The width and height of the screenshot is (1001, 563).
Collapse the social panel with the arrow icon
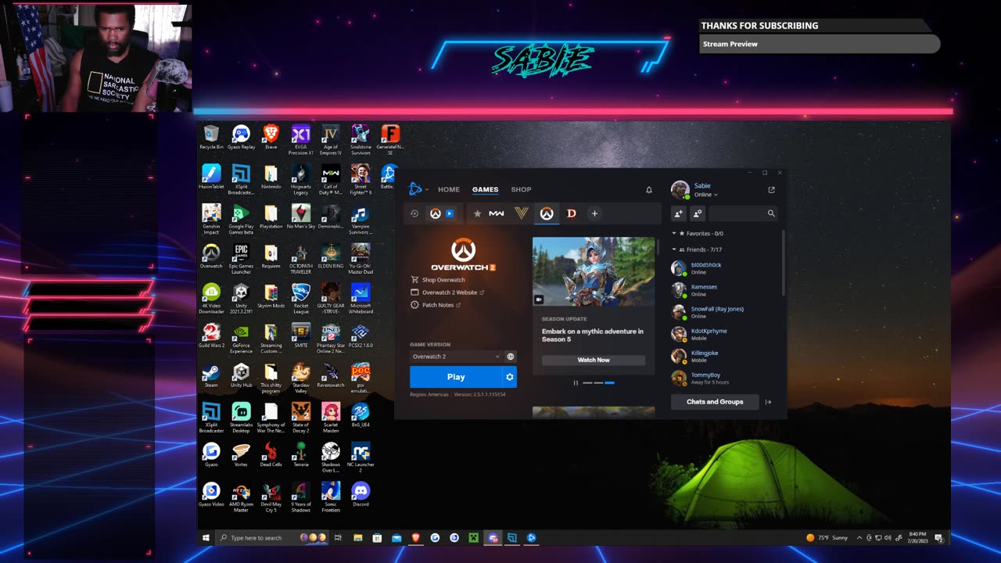click(768, 402)
